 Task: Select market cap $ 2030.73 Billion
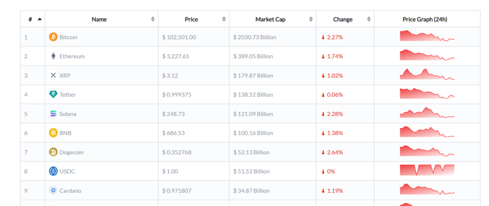[255, 37]
